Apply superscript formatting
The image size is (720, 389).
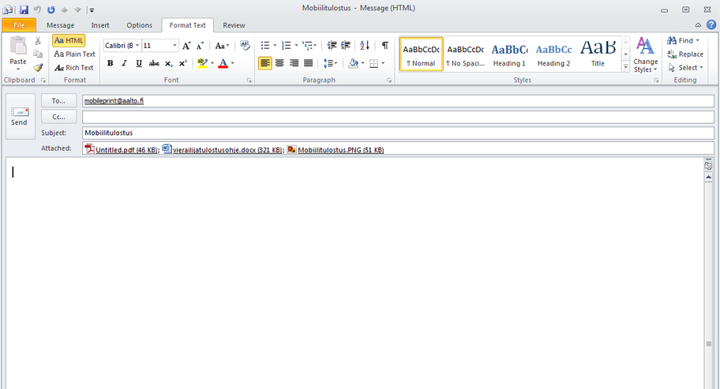[x=183, y=63]
